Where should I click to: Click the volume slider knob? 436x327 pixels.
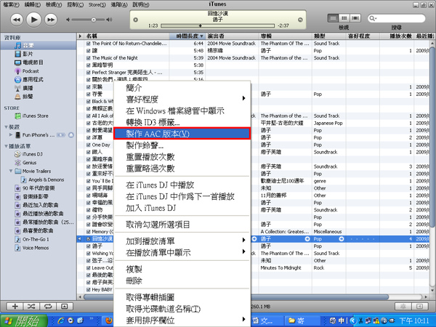[x=94, y=20]
